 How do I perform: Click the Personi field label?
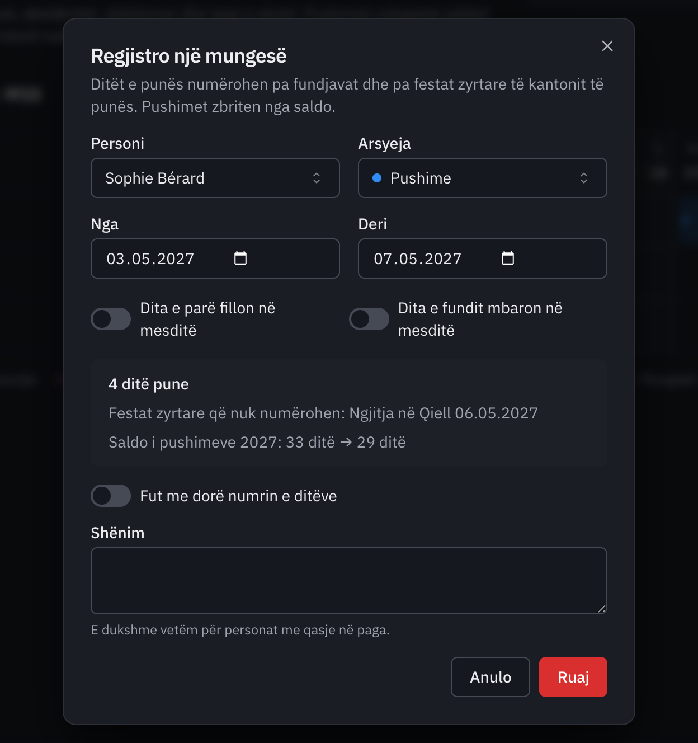[117, 144]
